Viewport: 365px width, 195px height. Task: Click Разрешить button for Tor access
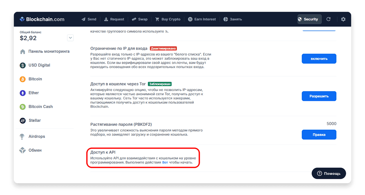tap(319, 96)
